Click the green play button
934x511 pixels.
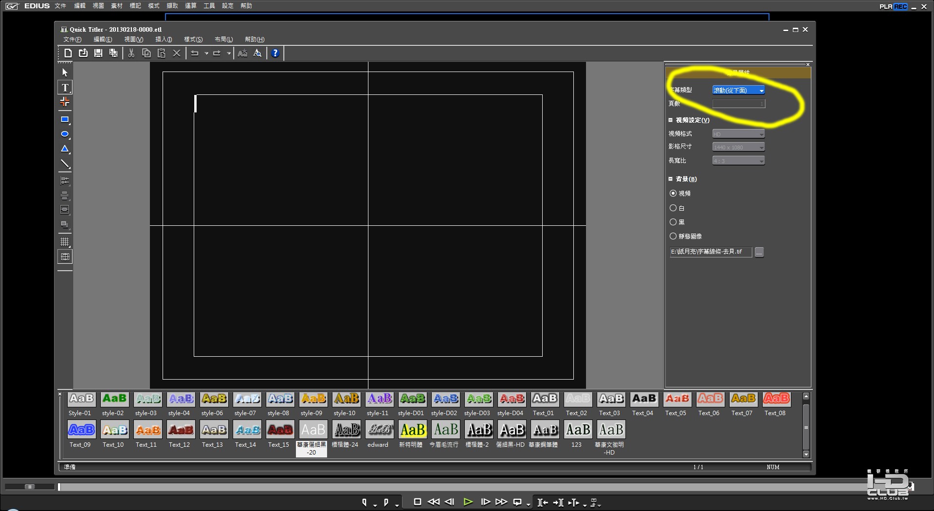(x=468, y=502)
